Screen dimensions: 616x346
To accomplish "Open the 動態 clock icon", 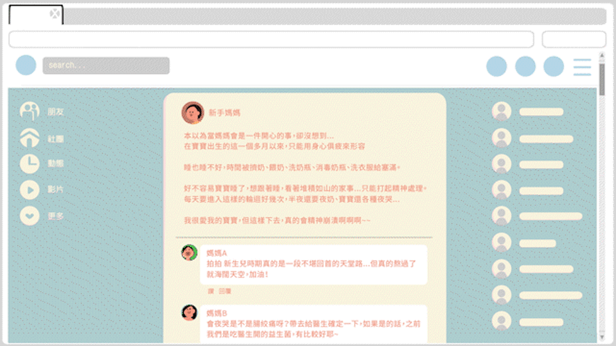I will (x=29, y=163).
